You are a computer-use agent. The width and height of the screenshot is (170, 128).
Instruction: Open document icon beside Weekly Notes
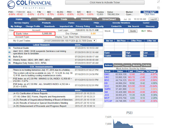click(x=10, y=60)
